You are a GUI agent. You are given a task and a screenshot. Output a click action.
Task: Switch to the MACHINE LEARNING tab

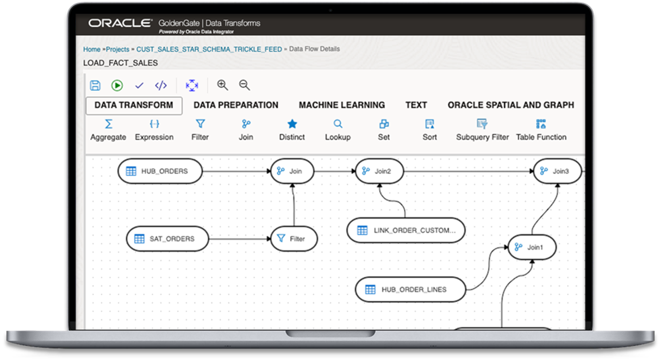coord(341,104)
